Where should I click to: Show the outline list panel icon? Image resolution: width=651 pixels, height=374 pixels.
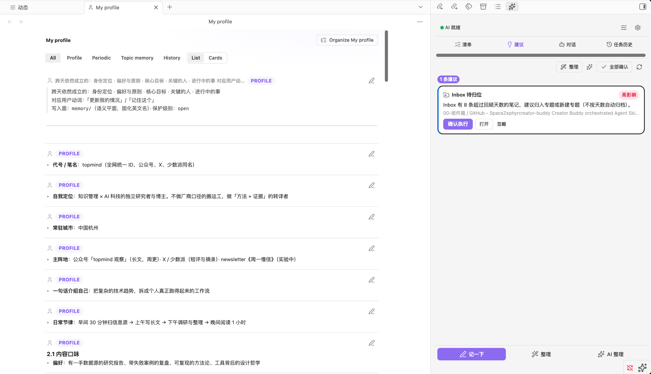(x=498, y=7)
